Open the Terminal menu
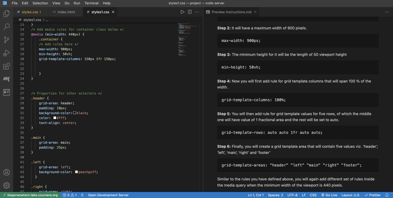The image size is (393, 198). (91, 3)
